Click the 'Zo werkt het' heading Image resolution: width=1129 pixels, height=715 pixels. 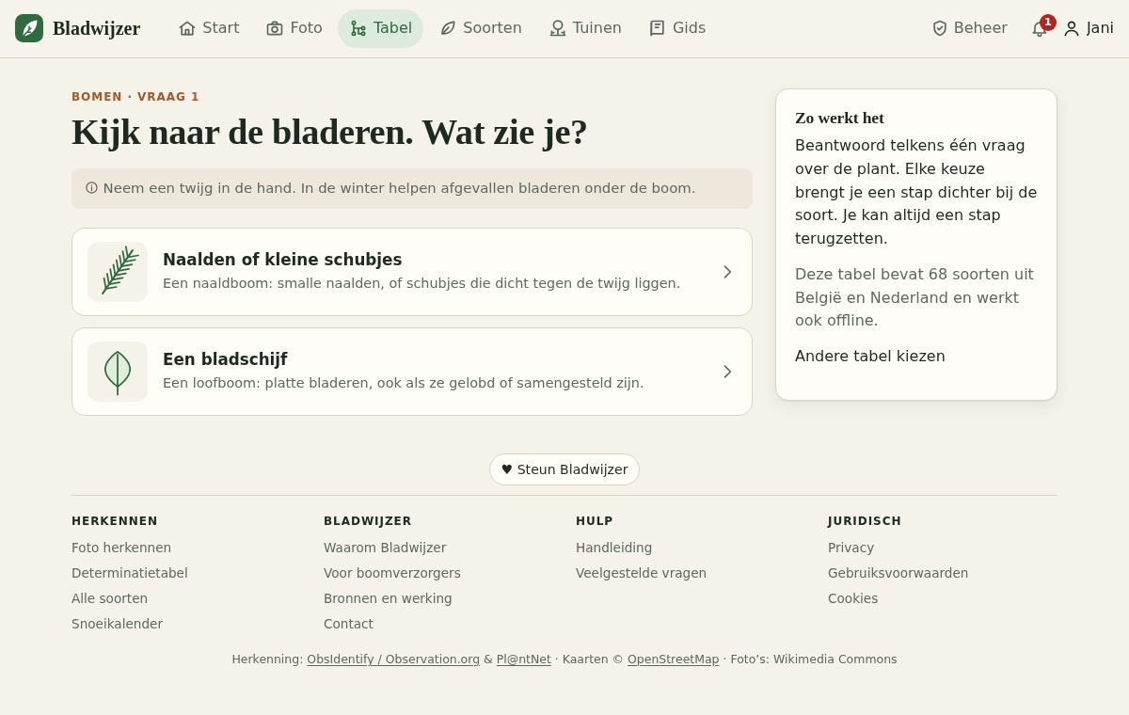[839, 119]
